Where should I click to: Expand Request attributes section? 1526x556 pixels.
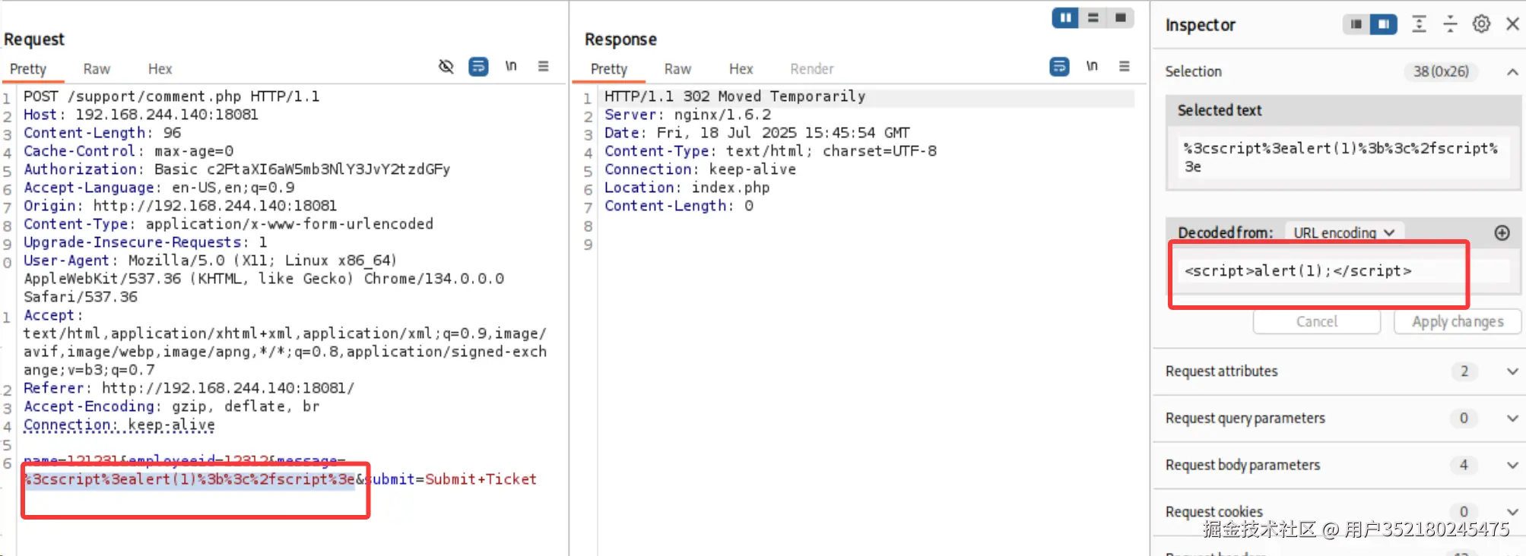[x=1512, y=371]
